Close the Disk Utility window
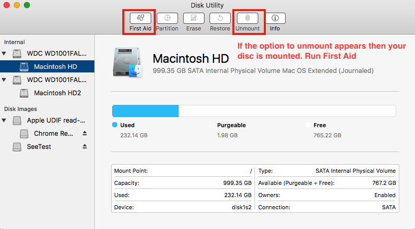Image resolution: width=415 pixels, height=229 pixels. (x=7, y=5)
